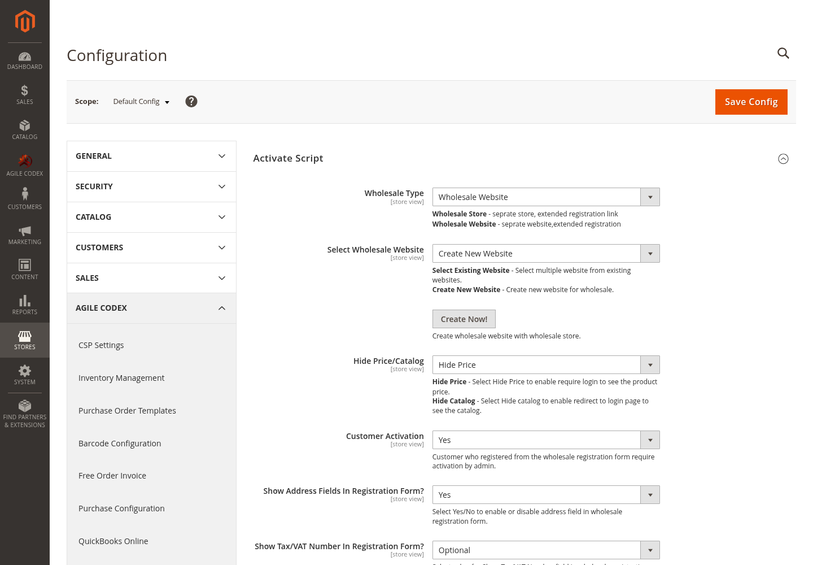Open the Select Wholesale Website dropdown

pos(546,254)
